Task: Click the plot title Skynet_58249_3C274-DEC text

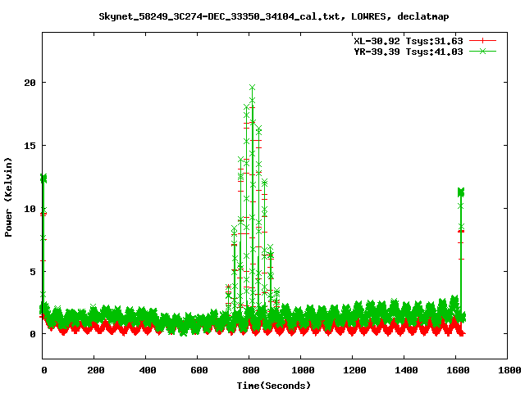Action: (x=273, y=16)
